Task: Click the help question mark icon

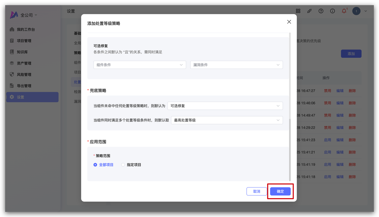Action: 321,11
